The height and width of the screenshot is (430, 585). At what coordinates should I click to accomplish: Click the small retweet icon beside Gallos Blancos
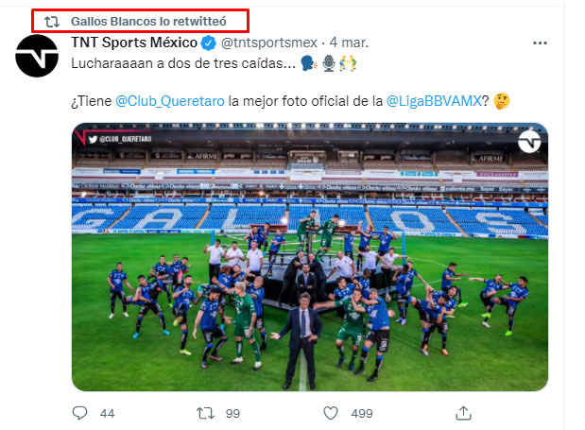[x=52, y=20]
